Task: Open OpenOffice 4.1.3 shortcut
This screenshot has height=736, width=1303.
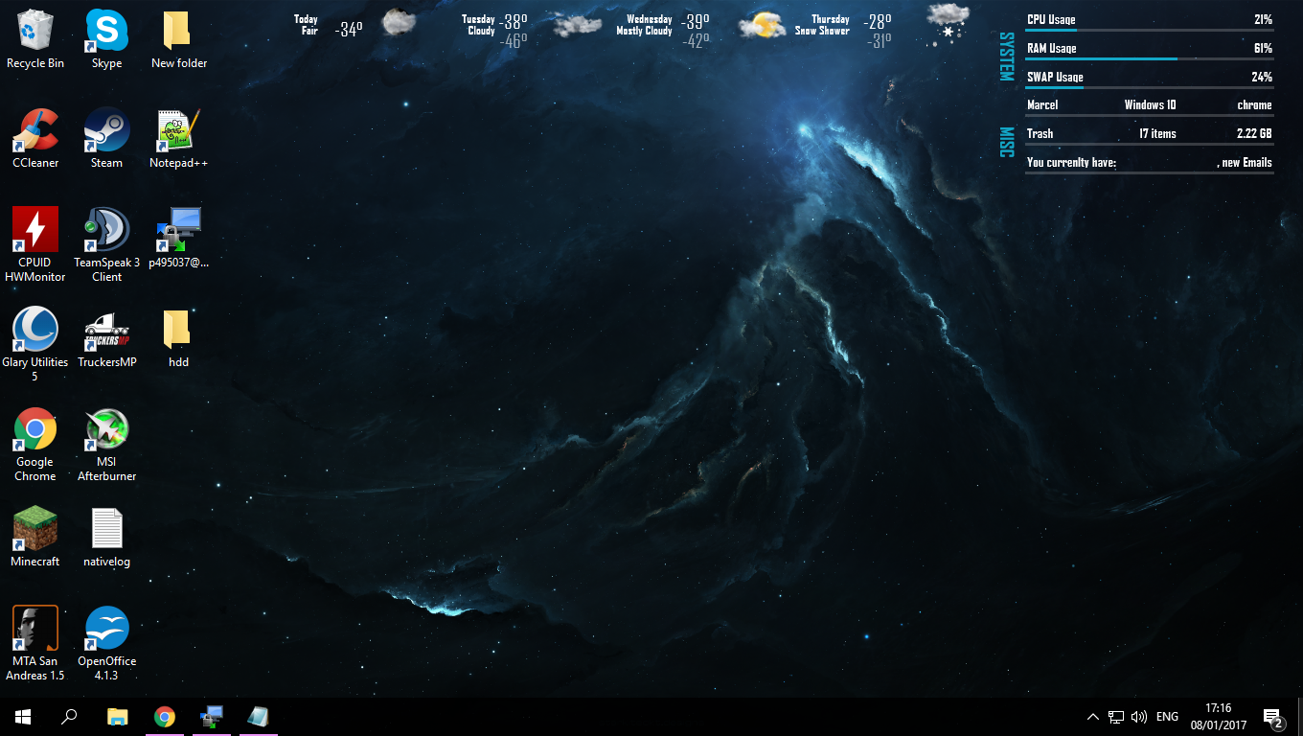Action: (106, 644)
